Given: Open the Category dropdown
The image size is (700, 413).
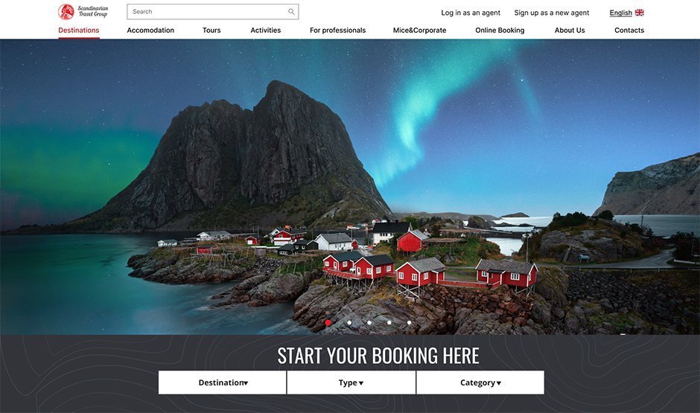Looking at the screenshot, I should click(480, 382).
